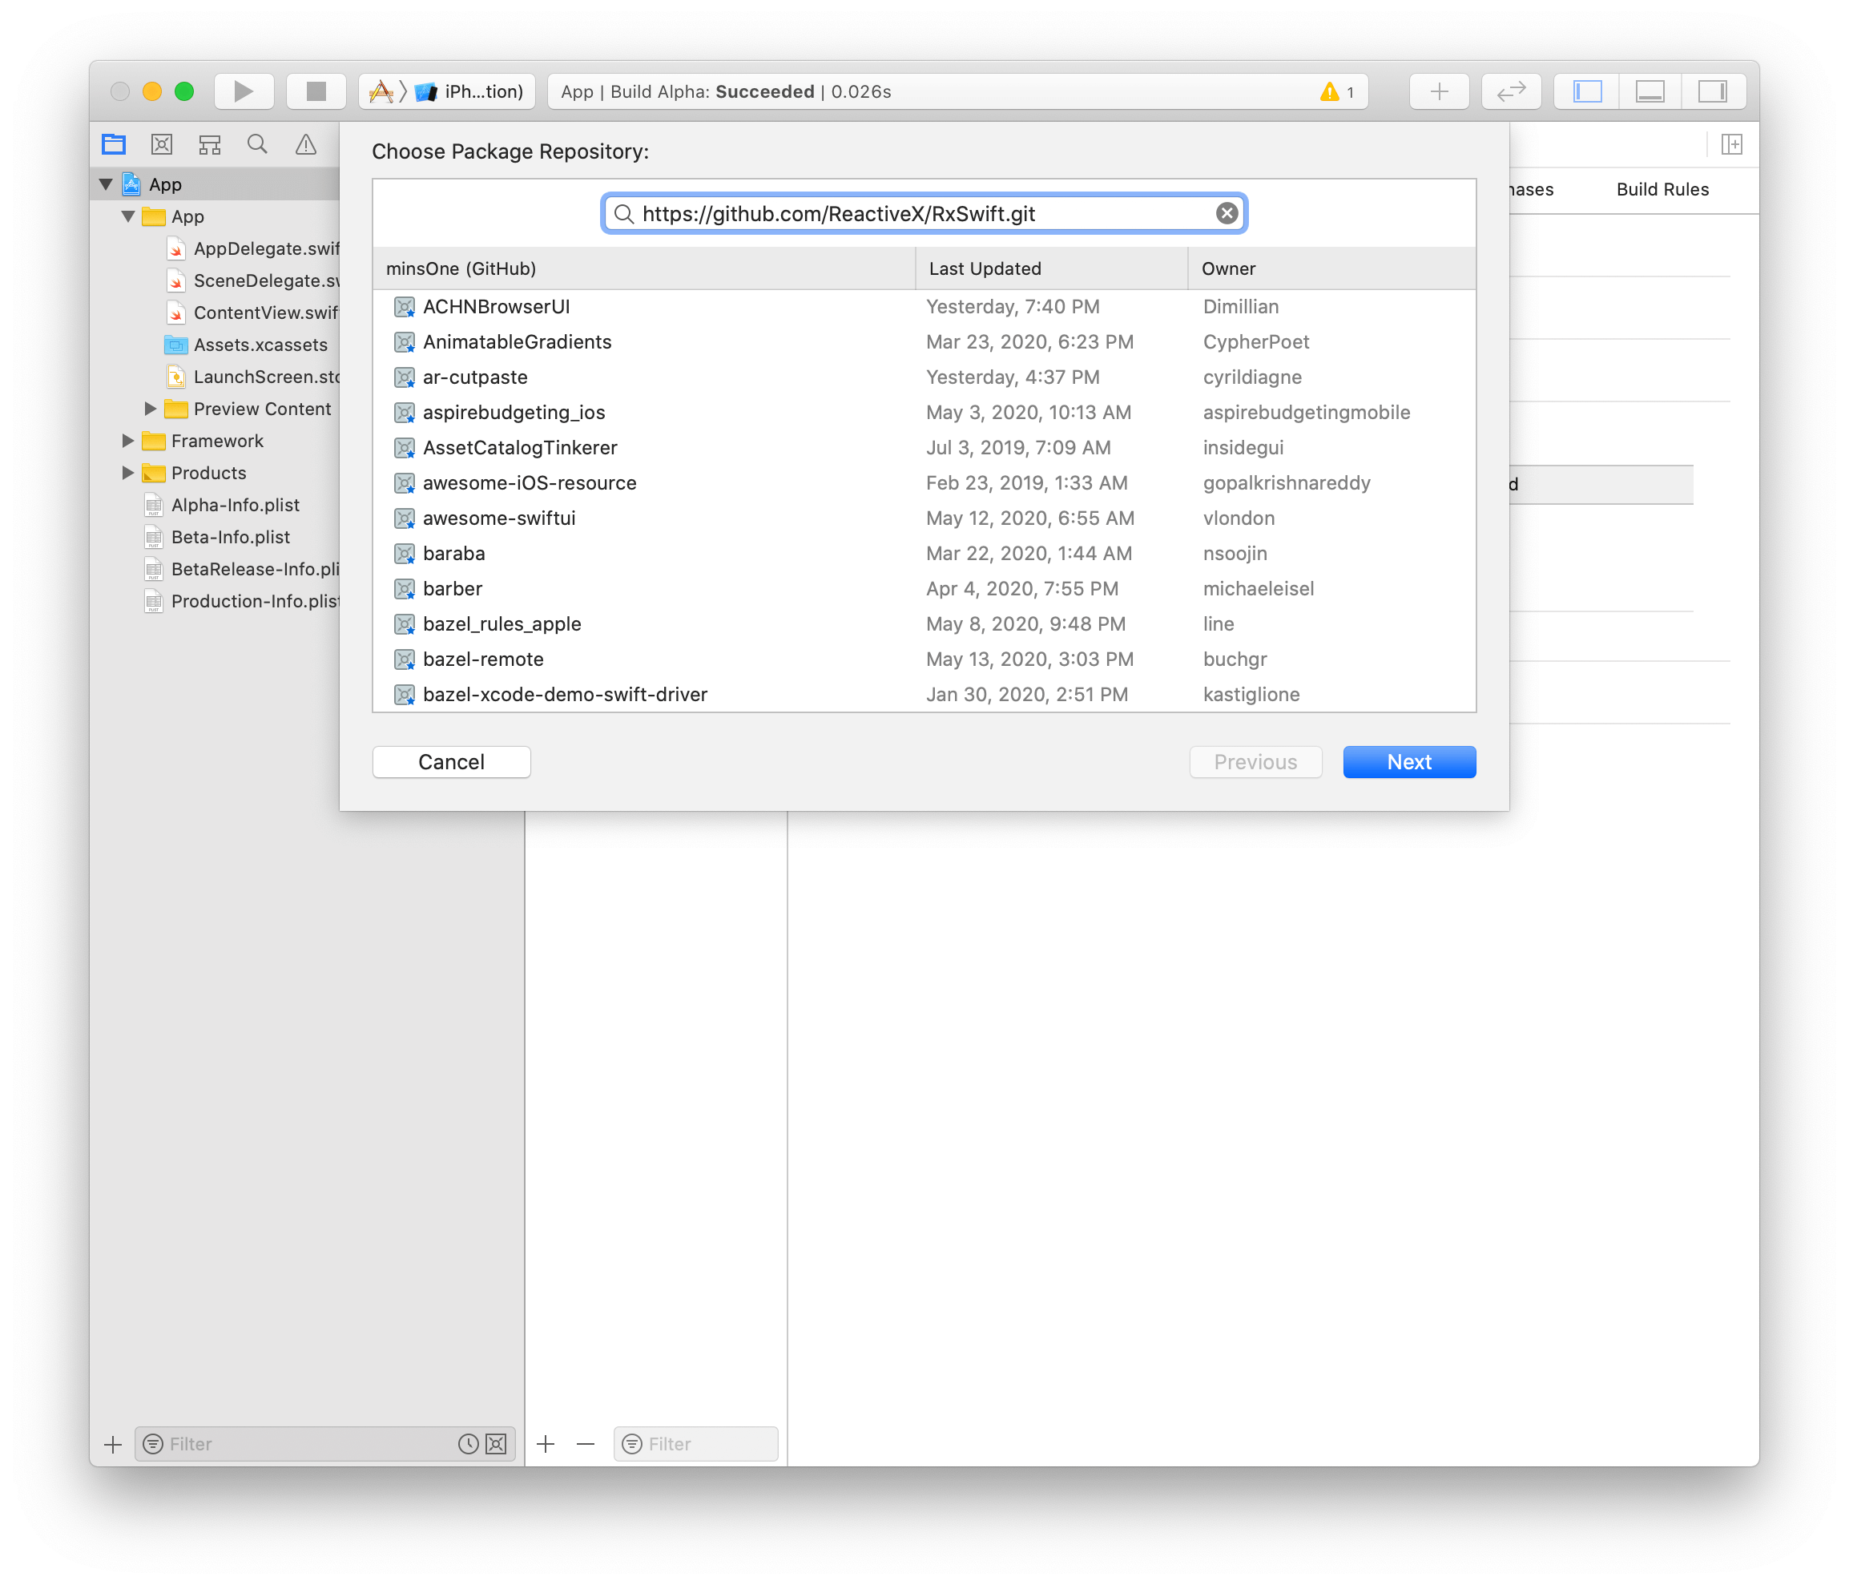Stop the running build

coord(316,91)
